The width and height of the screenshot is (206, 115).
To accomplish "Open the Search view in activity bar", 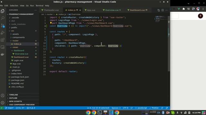I will point(3,18).
